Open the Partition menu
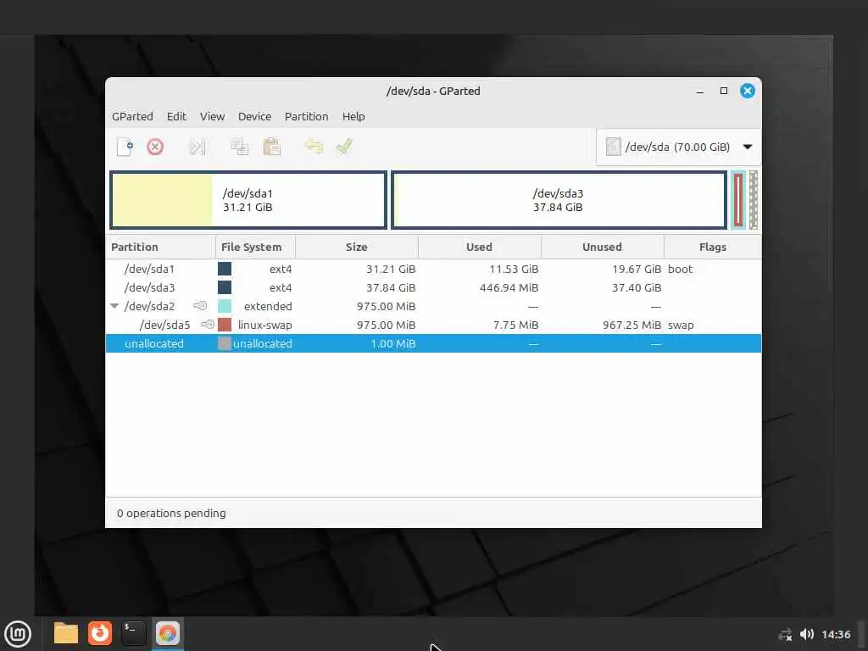This screenshot has height=651, width=868. pyautogui.click(x=306, y=117)
